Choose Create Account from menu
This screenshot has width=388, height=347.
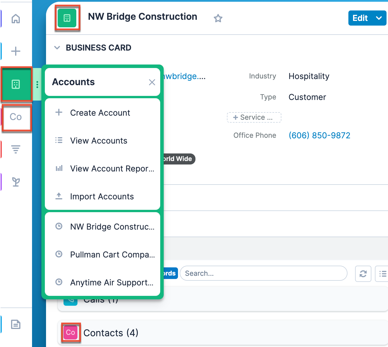pyautogui.click(x=100, y=113)
